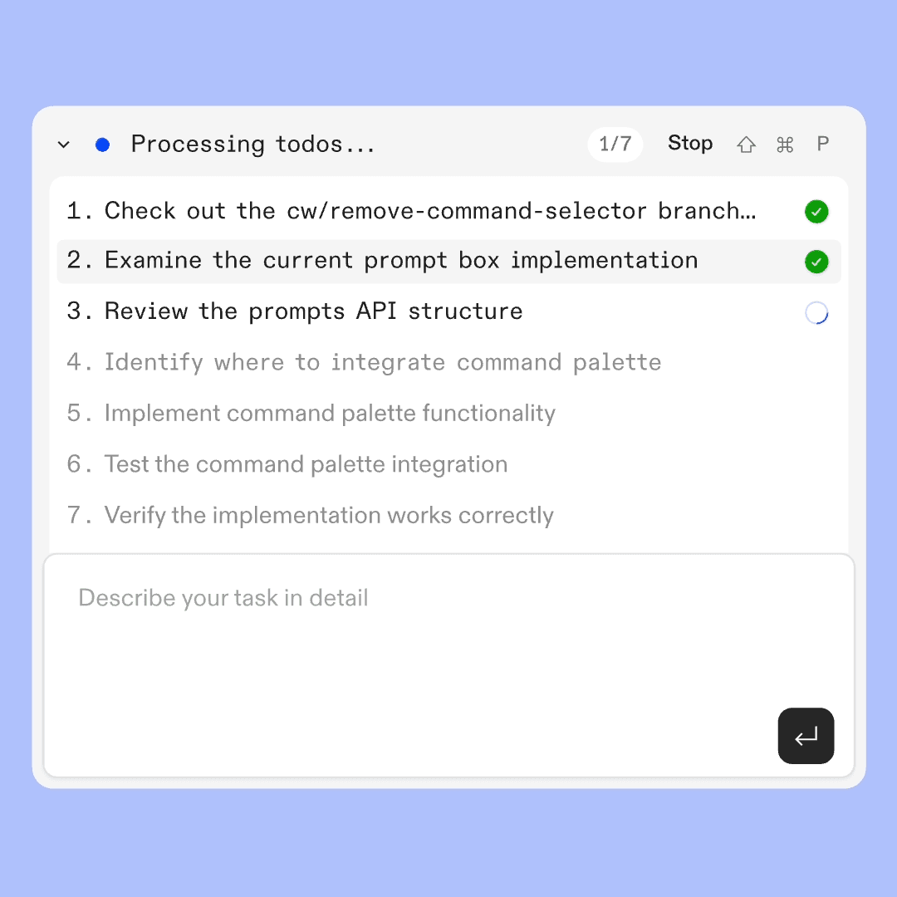Collapse the todos list chevron
Image resolution: width=897 pixels, height=897 pixels.
coord(63,145)
